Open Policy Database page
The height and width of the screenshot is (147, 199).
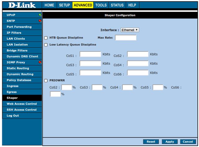click(x=22, y=80)
